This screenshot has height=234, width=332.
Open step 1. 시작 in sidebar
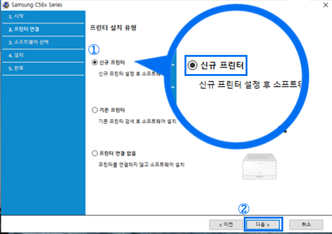pos(43,17)
